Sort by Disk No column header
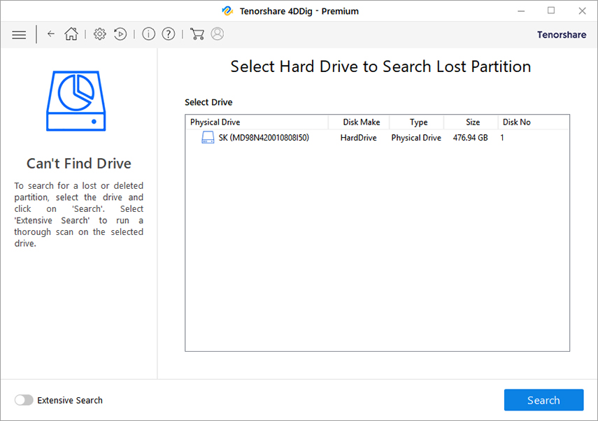This screenshot has height=421, width=598. [534, 122]
